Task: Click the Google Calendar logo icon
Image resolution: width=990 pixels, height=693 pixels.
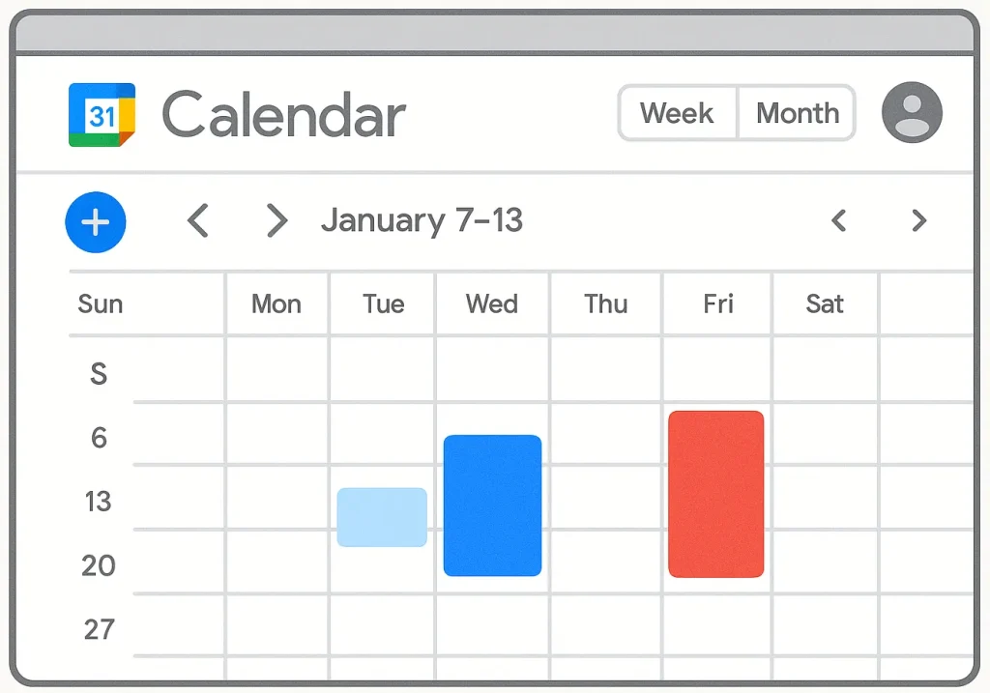Action: tap(102, 115)
